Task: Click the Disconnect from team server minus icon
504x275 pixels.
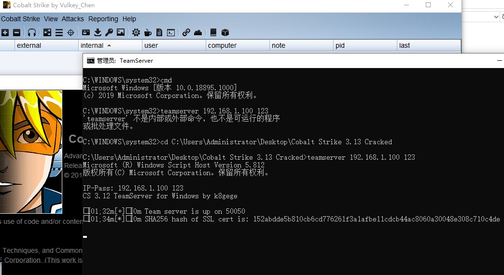Action: [17, 32]
